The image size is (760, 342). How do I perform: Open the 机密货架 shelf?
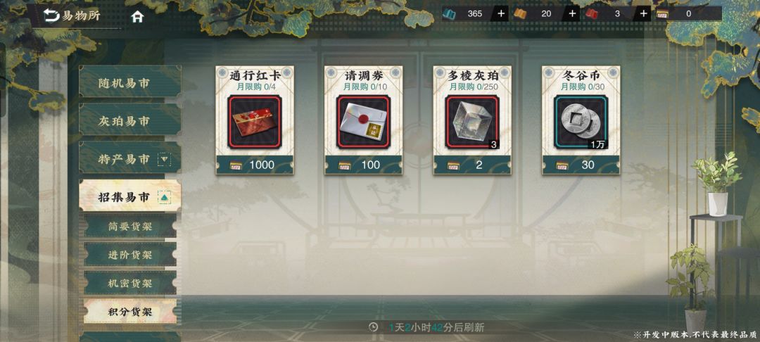coord(130,283)
